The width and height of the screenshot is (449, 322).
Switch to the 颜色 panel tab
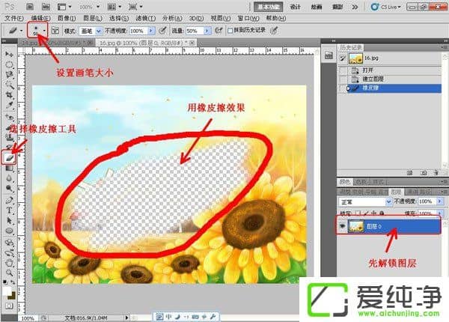click(x=344, y=182)
